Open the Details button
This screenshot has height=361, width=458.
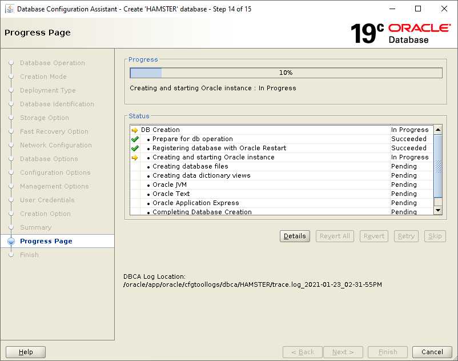tap(295, 236)
